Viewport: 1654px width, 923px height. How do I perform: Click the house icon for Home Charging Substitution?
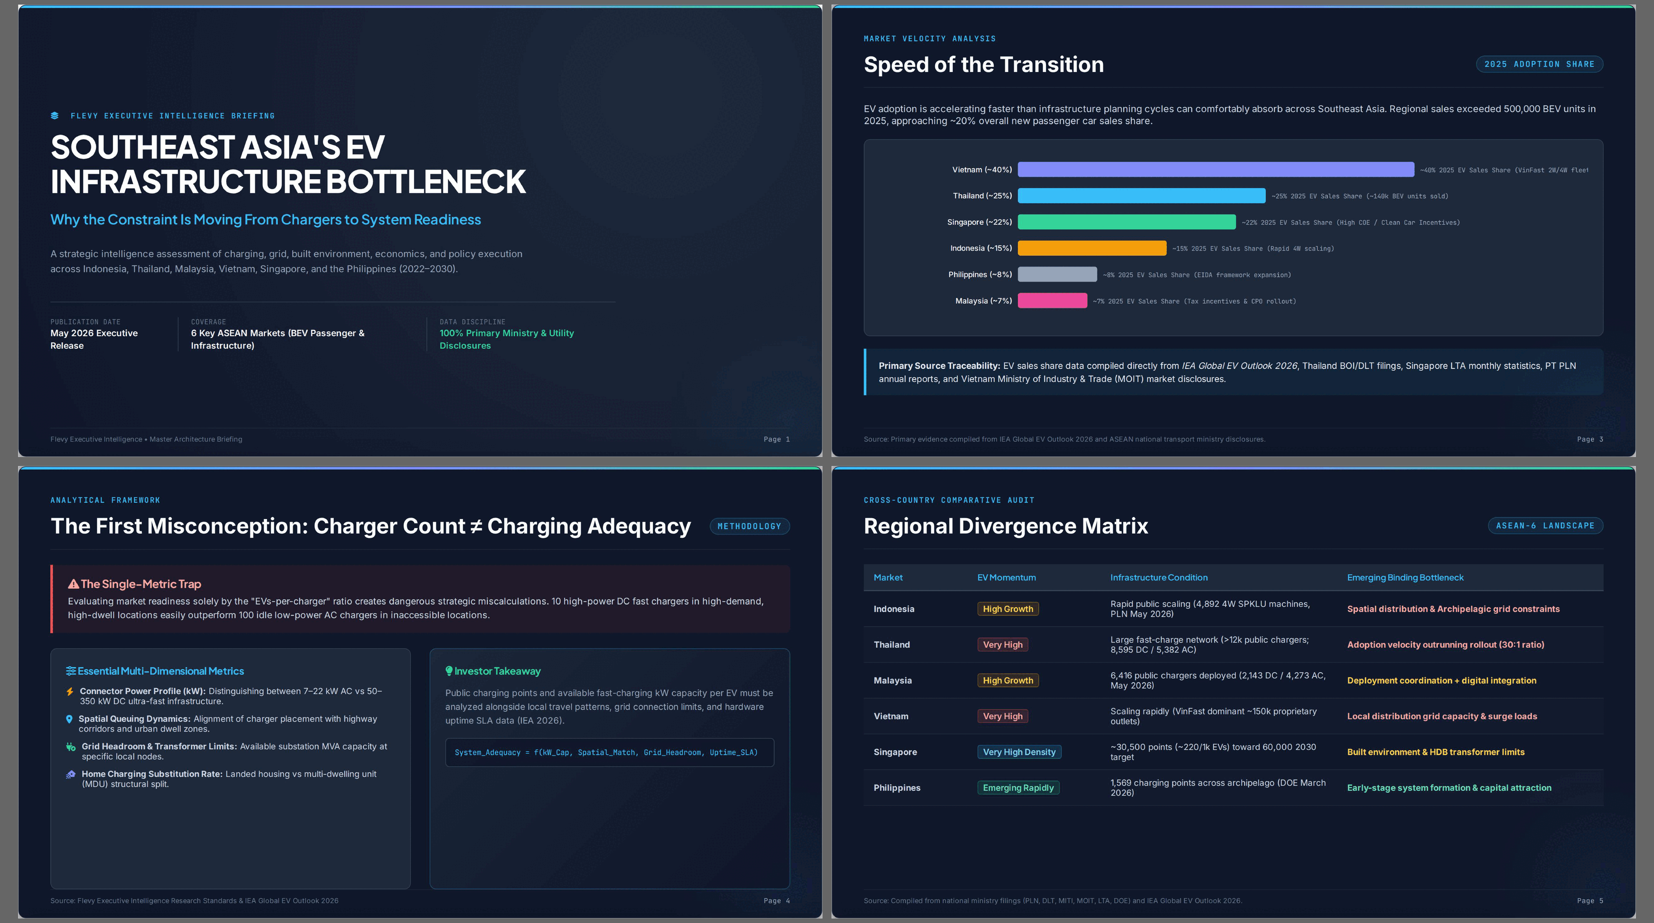tap(71, 775)
